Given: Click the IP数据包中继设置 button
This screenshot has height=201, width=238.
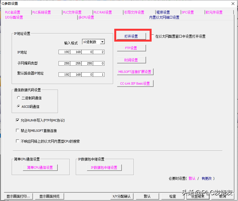Looking at the screenshot, I should (104, 167).
